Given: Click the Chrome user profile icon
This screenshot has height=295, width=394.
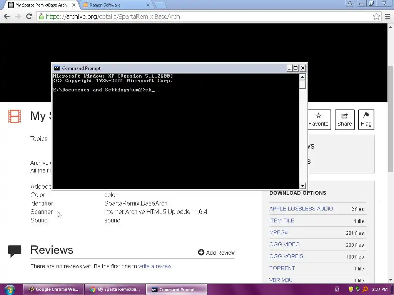Looking at the screenshot, I should pos(349,3).
